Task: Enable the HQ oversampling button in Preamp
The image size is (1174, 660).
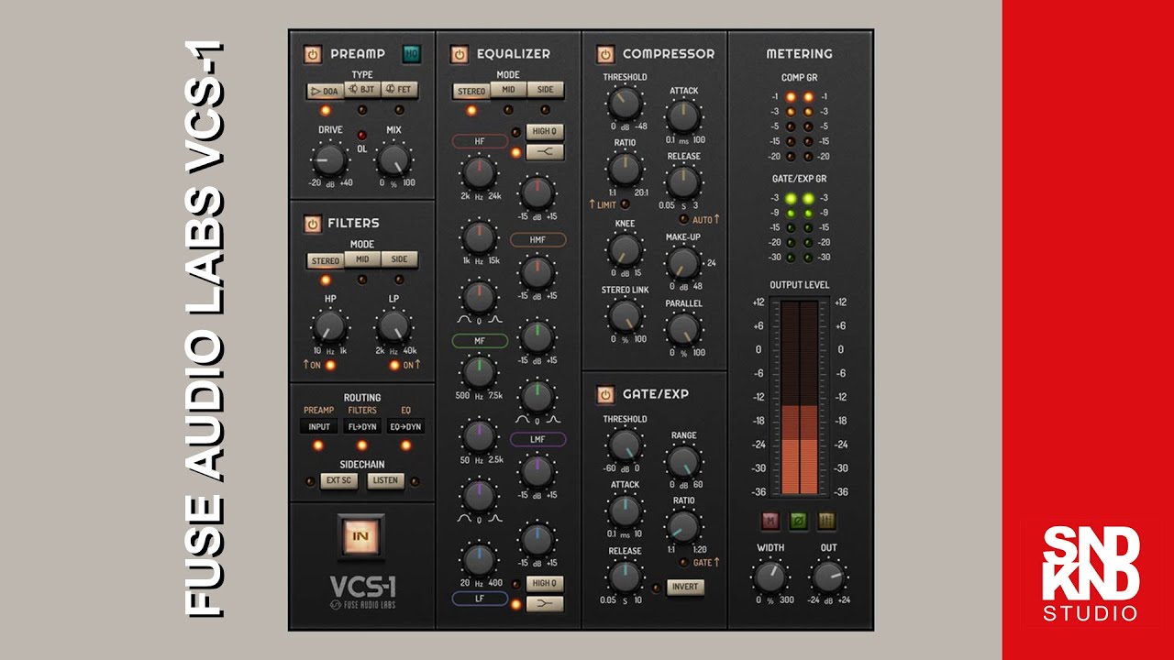Action: (412, 54)
